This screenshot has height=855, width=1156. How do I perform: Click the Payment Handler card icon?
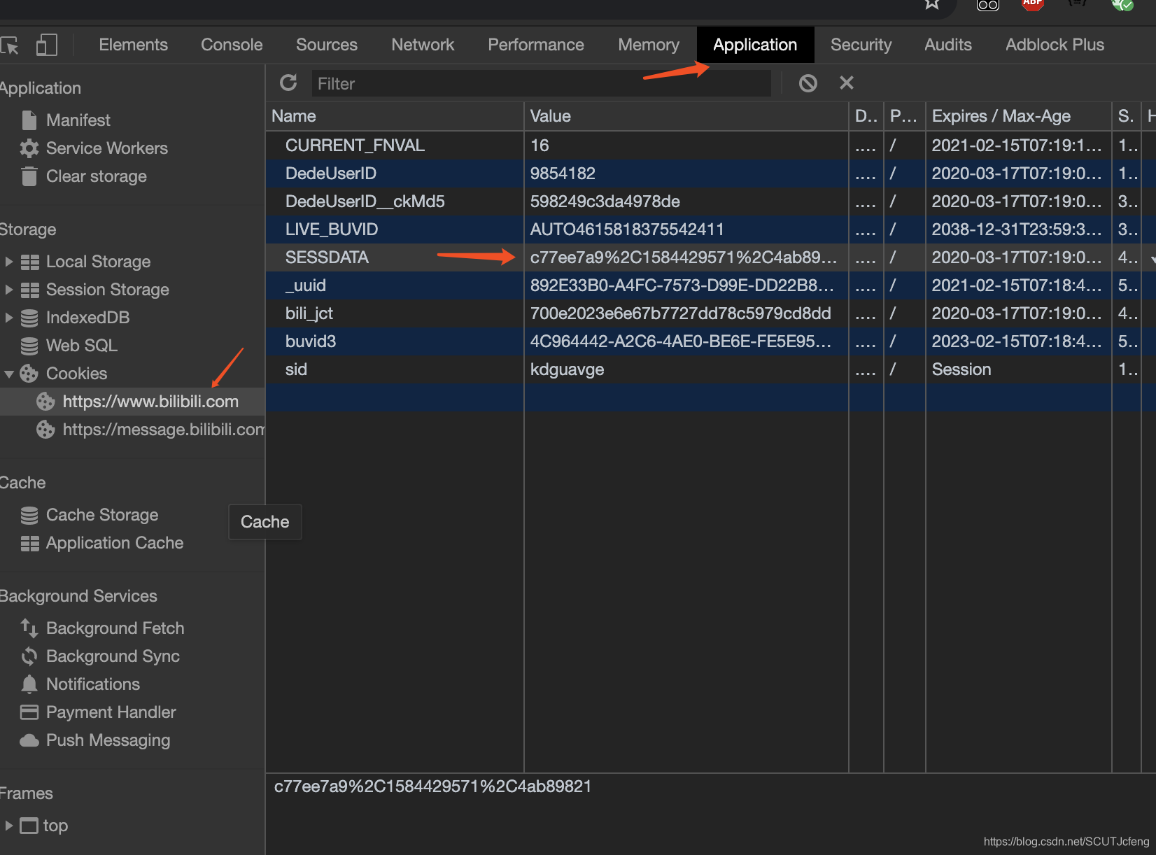pyautogui.click(x=29, y=712)
